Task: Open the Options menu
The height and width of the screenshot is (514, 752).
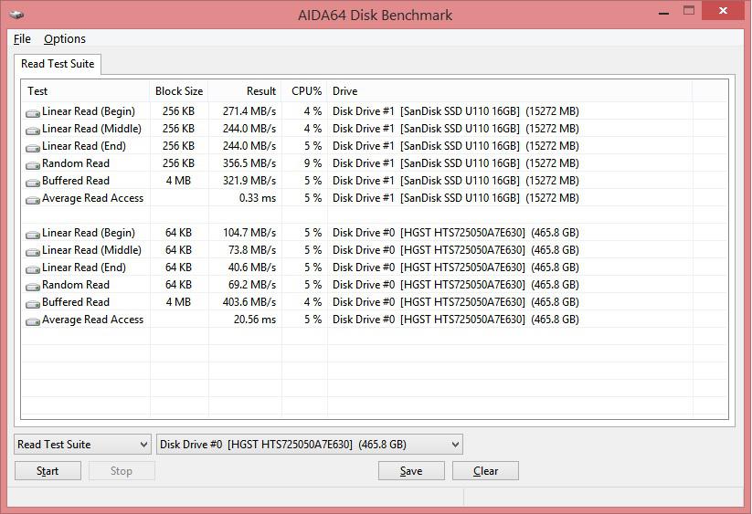Action: (x=65, y=39)
